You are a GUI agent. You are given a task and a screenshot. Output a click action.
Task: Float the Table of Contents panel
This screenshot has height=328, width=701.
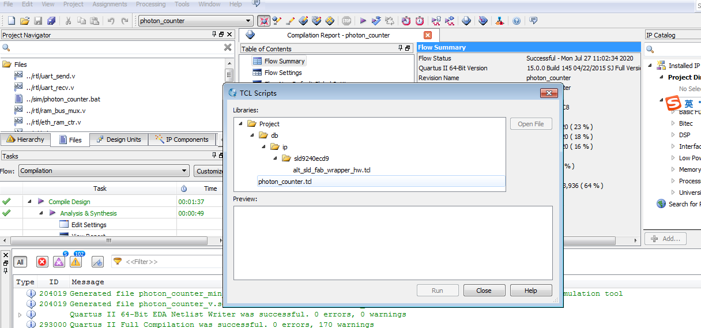click(x=408, y=48)
